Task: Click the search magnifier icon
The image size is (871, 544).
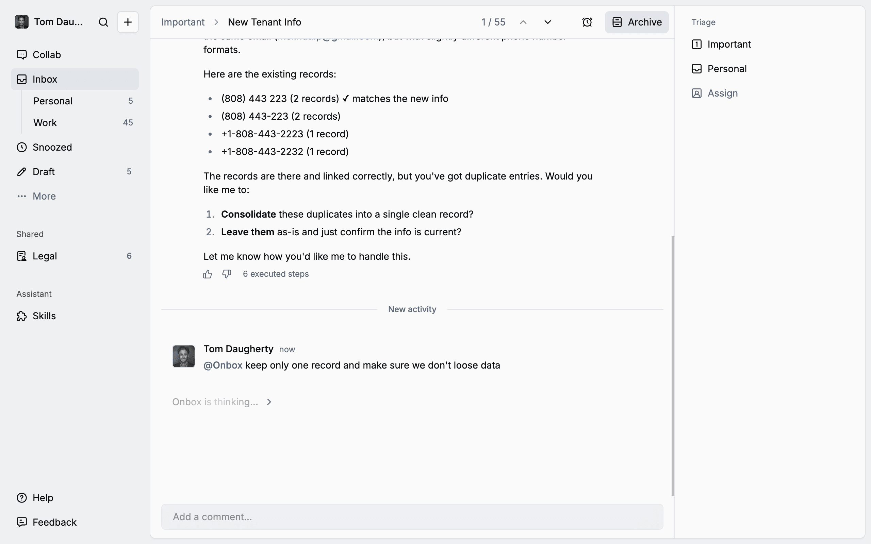Action: pyautogui.click(x=103, y=22)
